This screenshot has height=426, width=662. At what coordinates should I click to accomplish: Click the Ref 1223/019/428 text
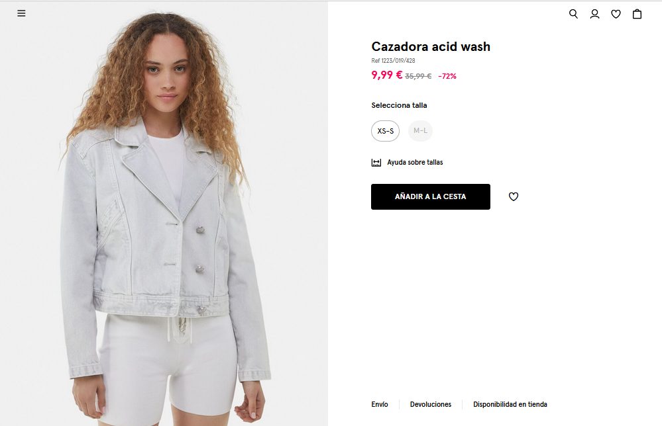pyautogui.click(x=393, y=61)
